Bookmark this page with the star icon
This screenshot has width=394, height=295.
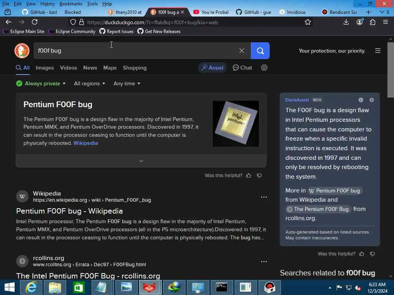[x=307, y=22]
